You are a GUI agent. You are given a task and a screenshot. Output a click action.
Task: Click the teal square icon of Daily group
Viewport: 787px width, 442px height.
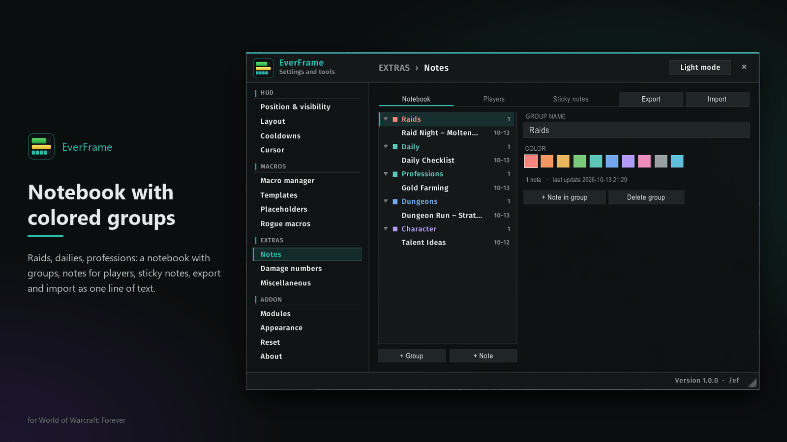(x=395, y=147)
